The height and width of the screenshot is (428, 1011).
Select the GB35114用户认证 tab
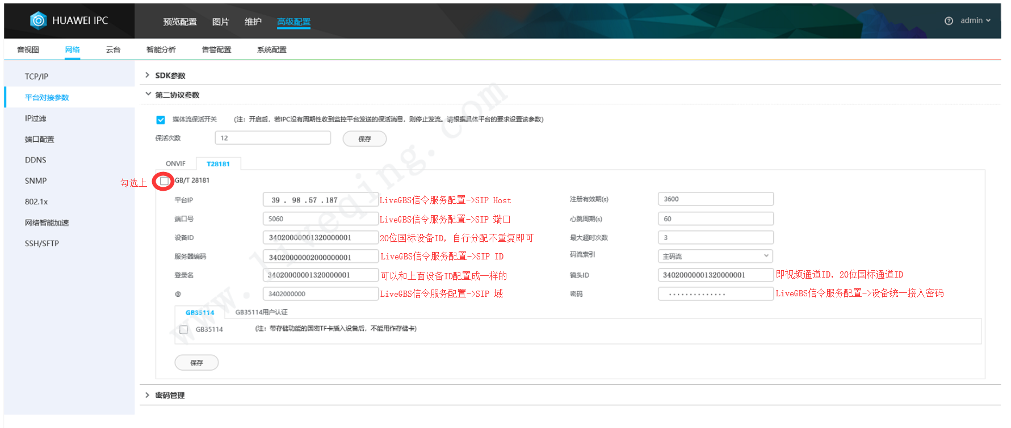point(261,313)
